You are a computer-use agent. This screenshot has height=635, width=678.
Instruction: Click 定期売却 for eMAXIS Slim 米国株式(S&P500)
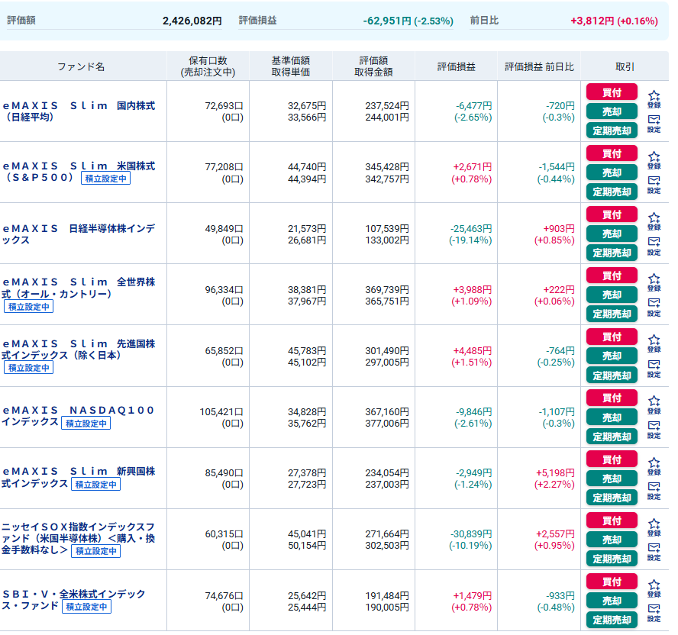click(612, 192)
